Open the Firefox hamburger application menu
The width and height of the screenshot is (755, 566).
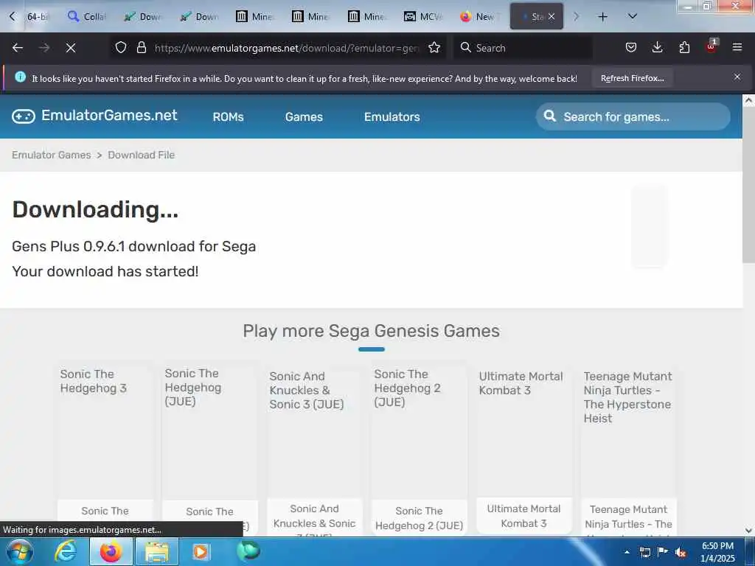pos(737,47)
